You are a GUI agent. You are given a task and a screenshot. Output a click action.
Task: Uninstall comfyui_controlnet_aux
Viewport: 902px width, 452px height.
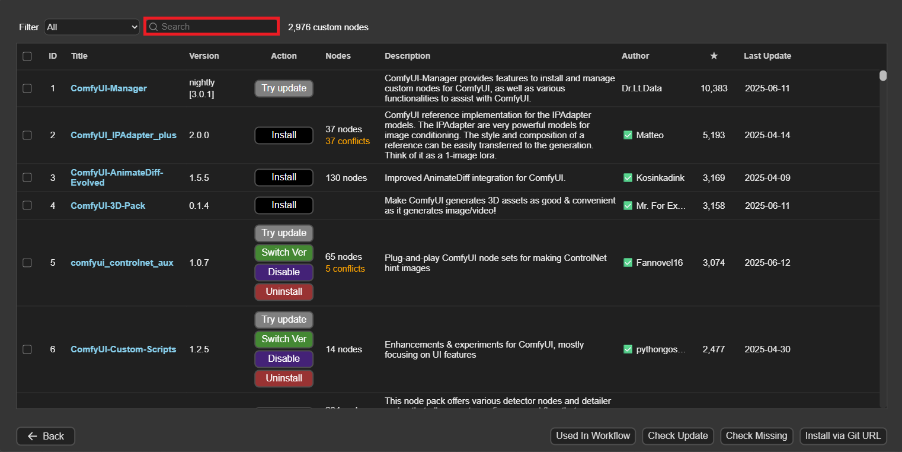(284, 291)
